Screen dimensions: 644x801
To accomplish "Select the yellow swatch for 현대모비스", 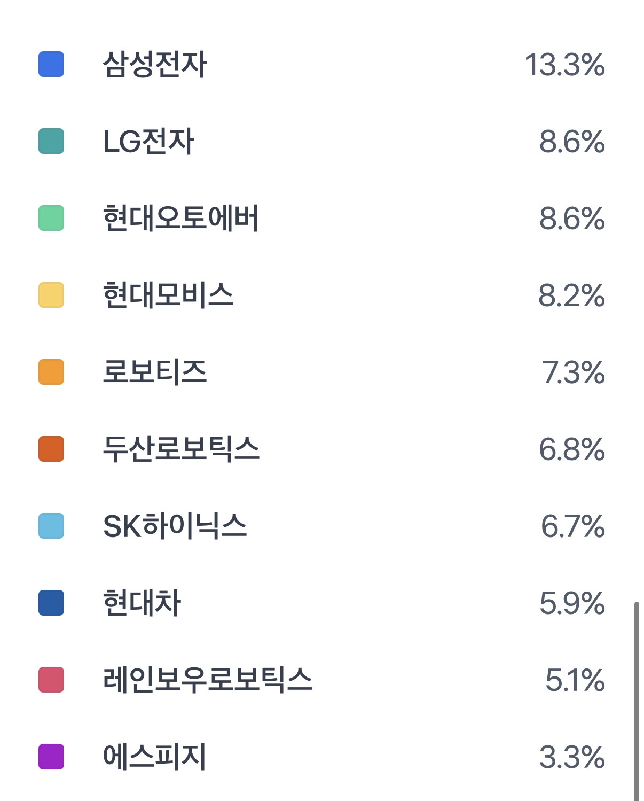I will pos(51,295).
